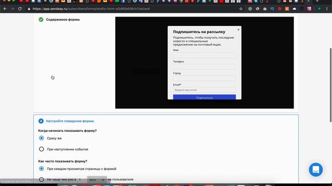Select the Сразу же radio option
332x186 pixels.
pyautogui.click(x=41, y=138)
